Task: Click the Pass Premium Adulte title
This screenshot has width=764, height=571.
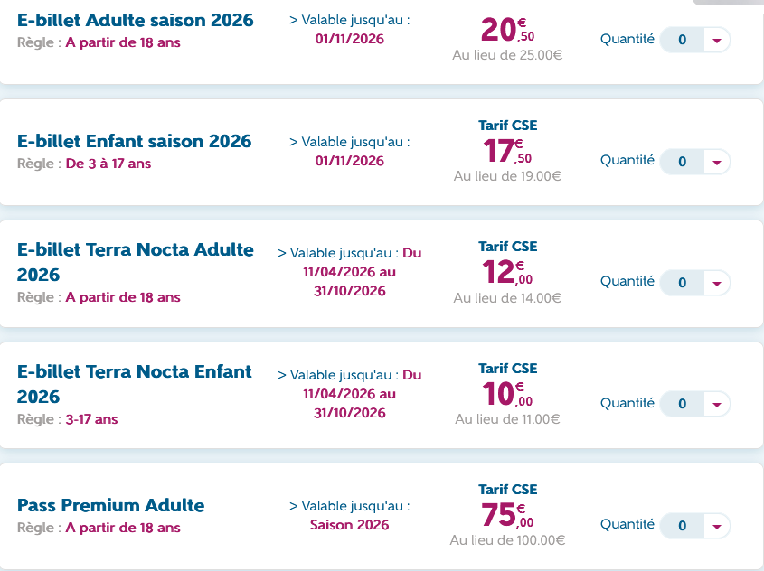Action: click(110, 505)
